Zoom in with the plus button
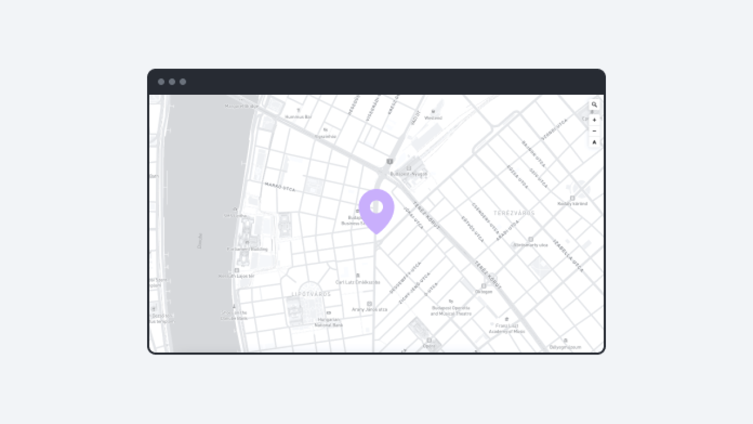This screenshot has height=424, width=753. pyautogui.click(x=594, y=120)
